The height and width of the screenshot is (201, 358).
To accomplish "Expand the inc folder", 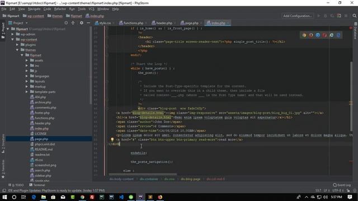I will click(x=27, y=66).
